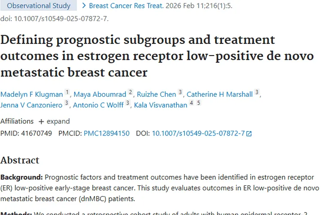Click the external link icon after DOI
The height and width of the screenshot is (215, 322).
pyautogui.click(x=249, y=134)
